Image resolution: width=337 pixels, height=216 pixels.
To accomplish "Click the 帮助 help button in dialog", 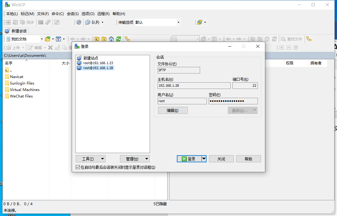I will coord(249,159).
